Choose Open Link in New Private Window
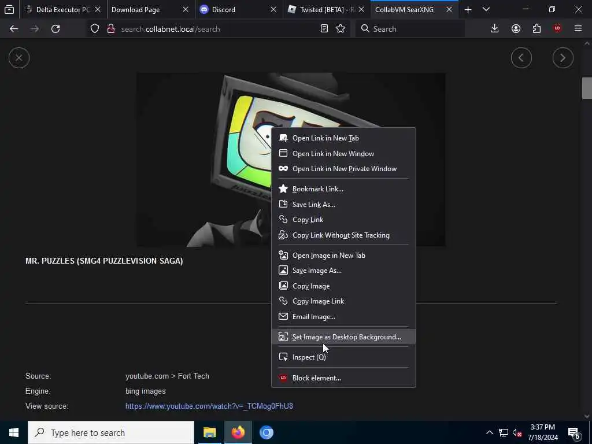The image size is (592, 444). [x=343, y=169]
